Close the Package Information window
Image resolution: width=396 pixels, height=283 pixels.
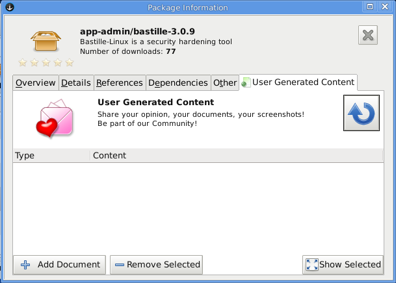[x=385, y=6]
